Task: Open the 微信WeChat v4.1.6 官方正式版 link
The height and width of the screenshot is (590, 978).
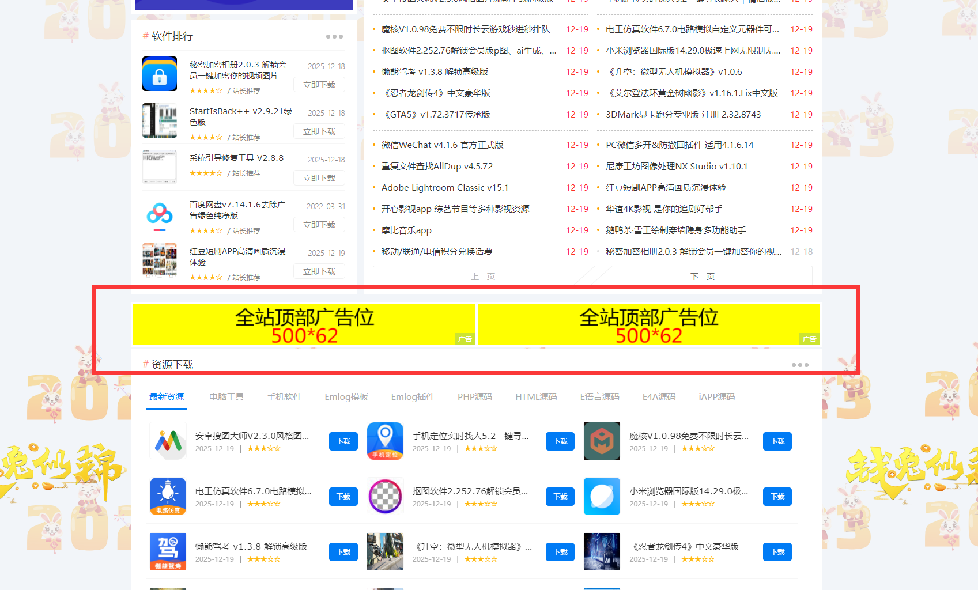Action: click(442, 145)
